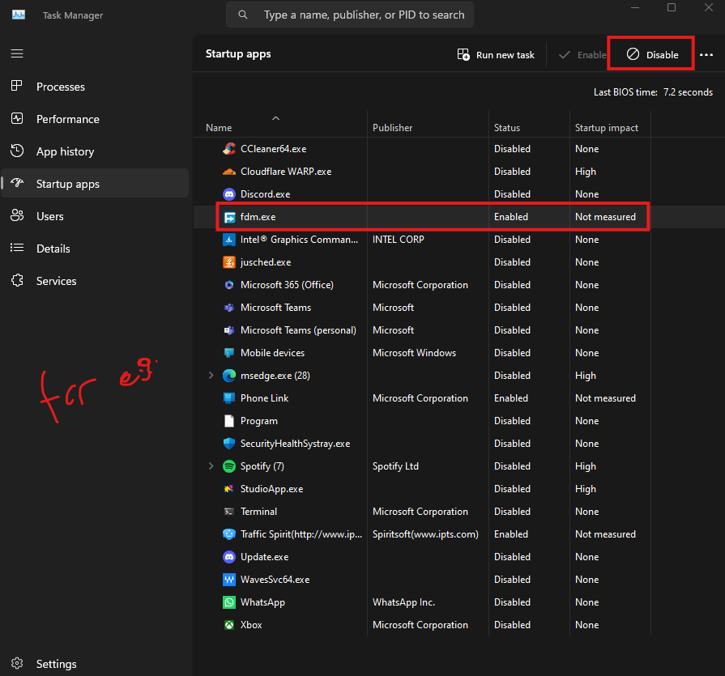
Task: Click the Last BIOS time value
Action: click(x=688, y=92)
